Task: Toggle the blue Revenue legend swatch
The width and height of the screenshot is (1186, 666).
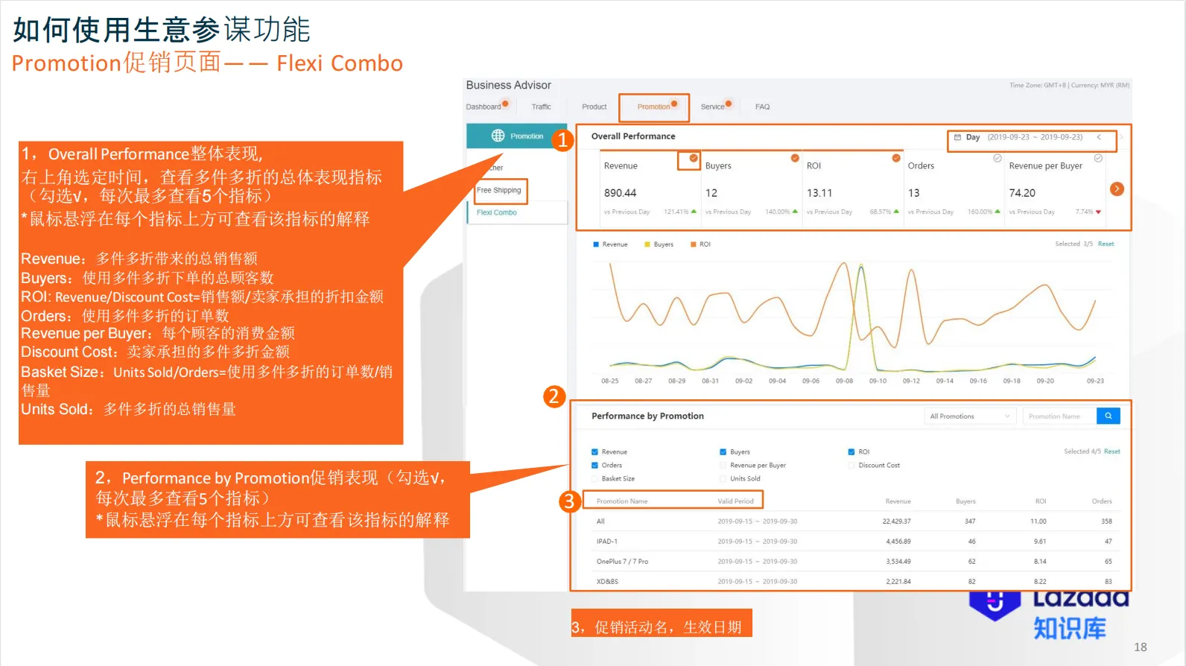Action: coord(596,244)
